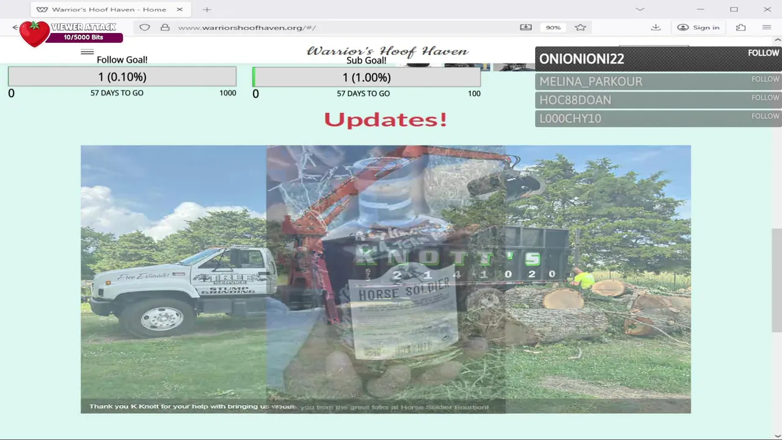Click the "Follow Goal!" label
Viewport: 782px width, 440px height.
[122, 60]
